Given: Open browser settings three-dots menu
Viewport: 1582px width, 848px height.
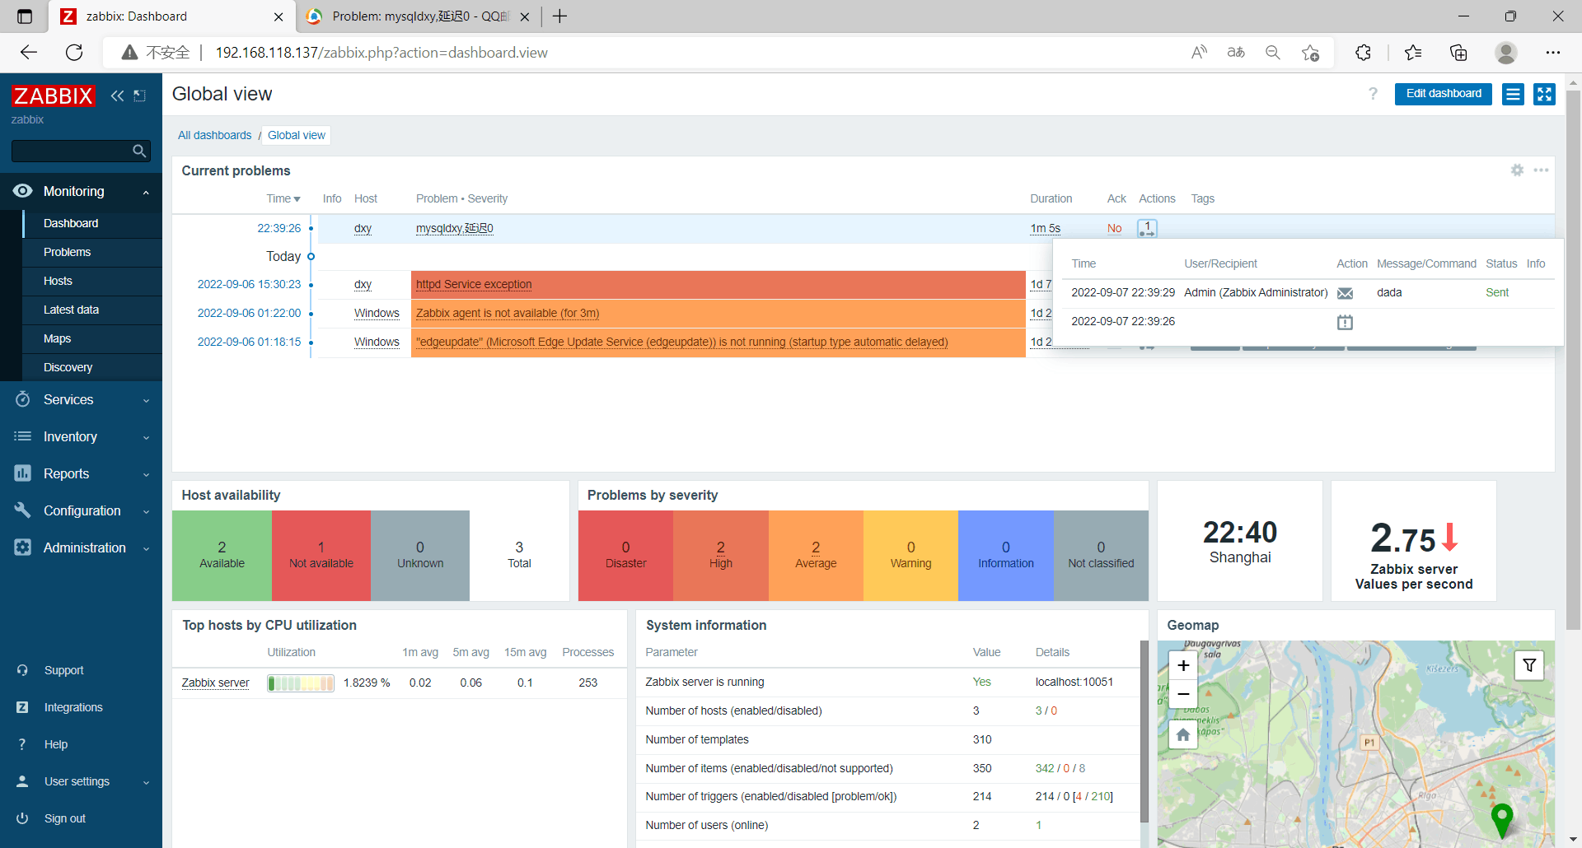Looking at the screenshot, I should tap(1552, 53).
